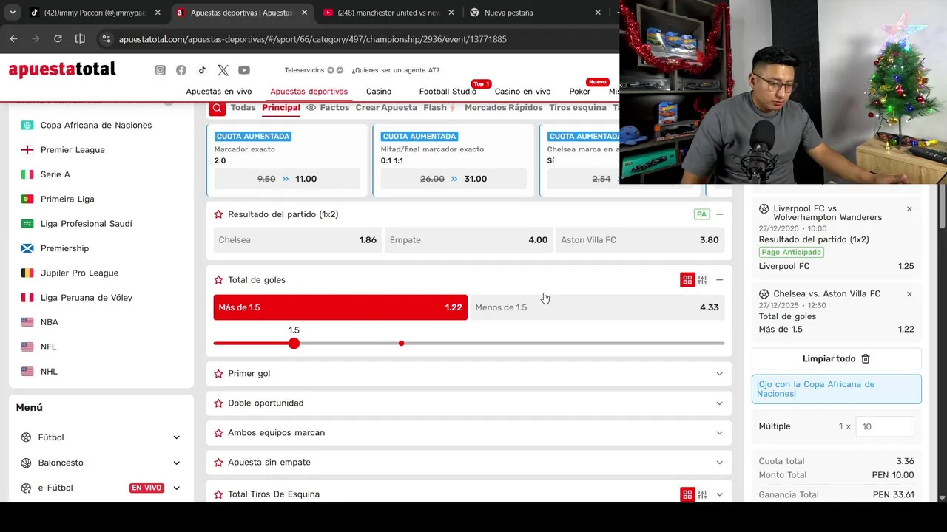The image size is (947, 532).
Task: Open Liga Peruana de Vóley link
Action: pos(87,298)
